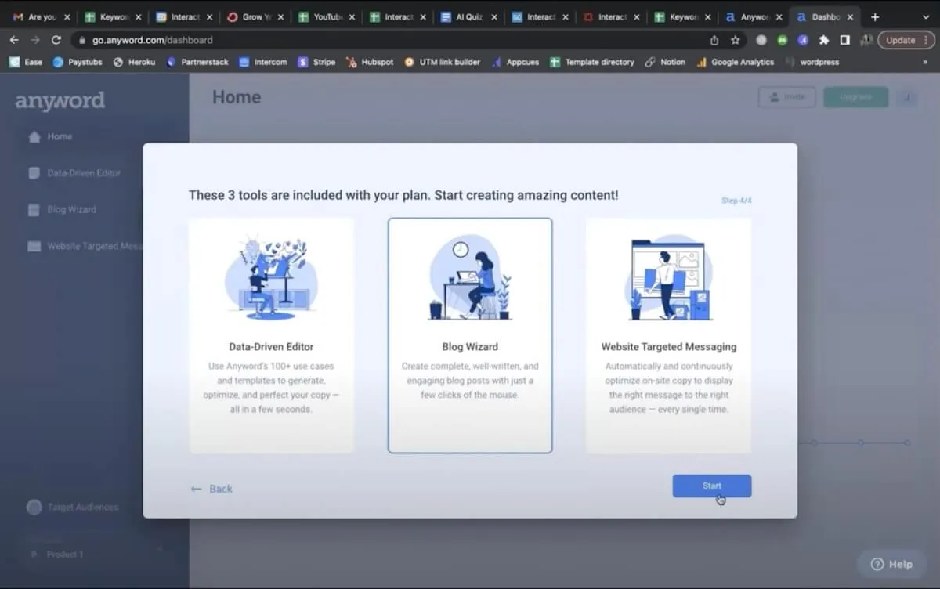940x589 pixels.
Task: Select the Data-Driven Editor card
Action: click(x=271, y=335)
